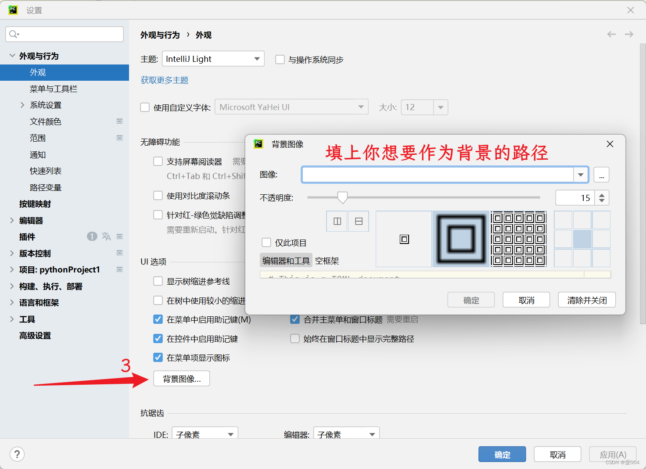646x469 pixels.
Task: Click 清除并关闭 button
Action: 587,300
